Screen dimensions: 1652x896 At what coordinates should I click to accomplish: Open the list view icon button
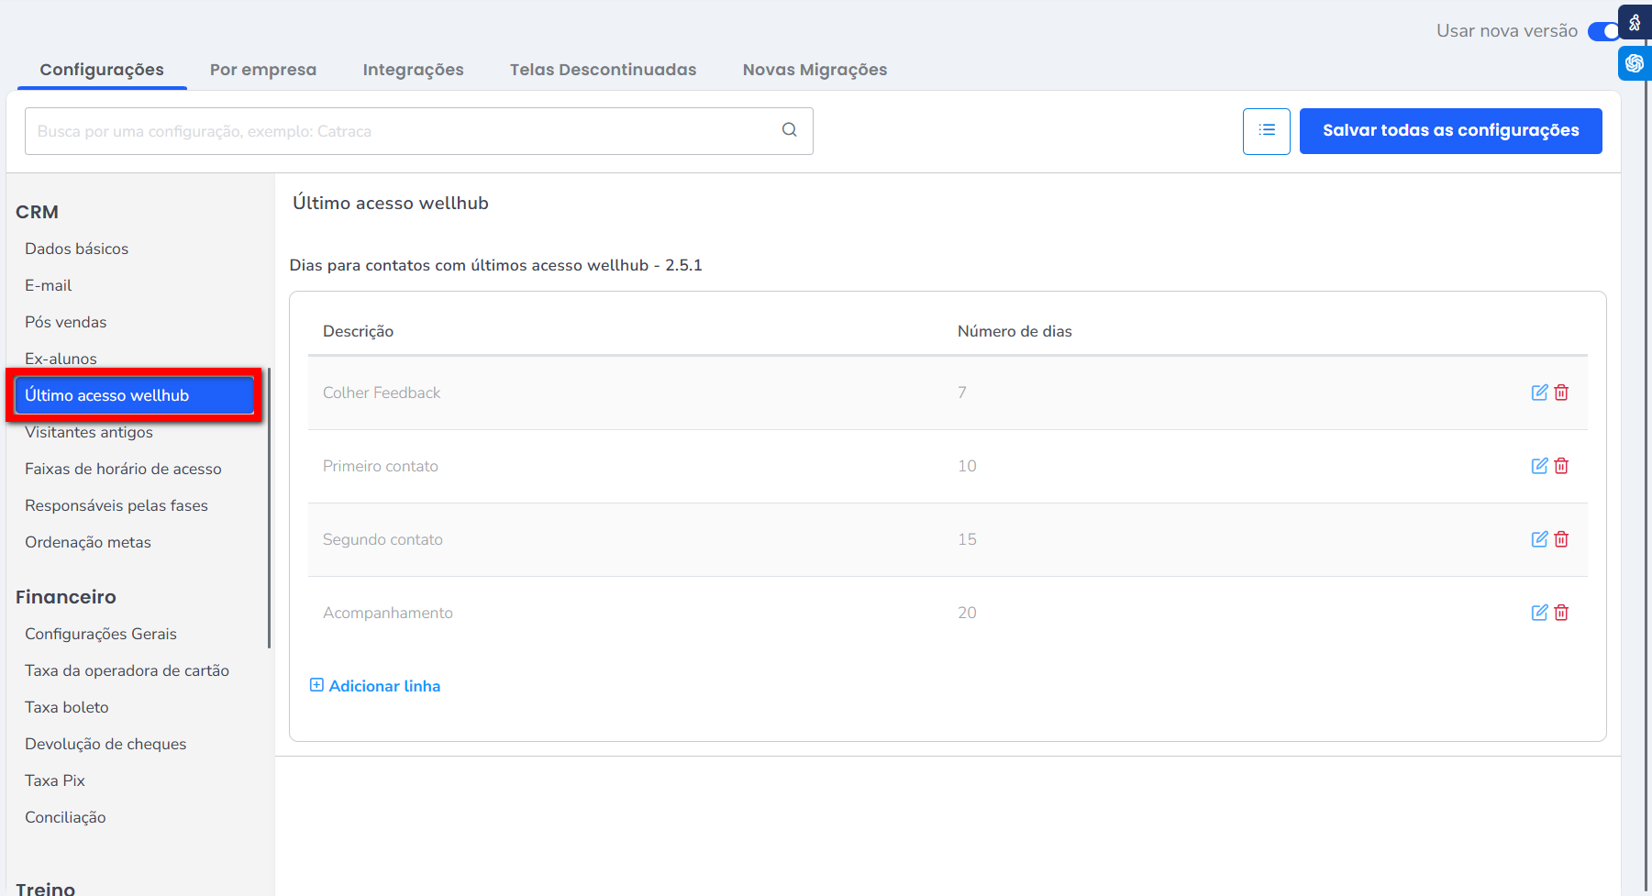point(1266,131)
